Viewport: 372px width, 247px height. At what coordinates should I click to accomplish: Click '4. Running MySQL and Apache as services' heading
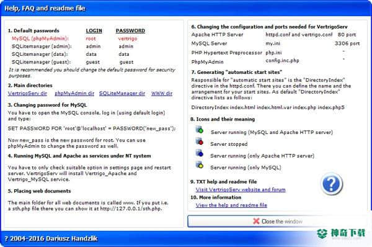[x=79, y=156]
